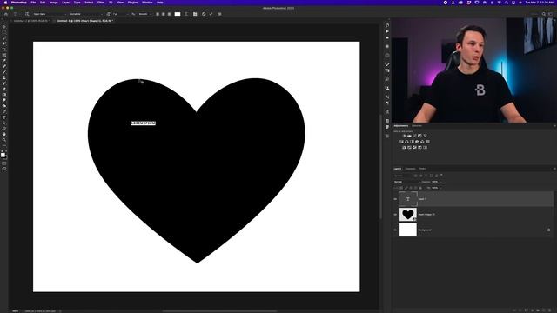The width and height of the screenshot is (557, 313).
Task: Select the Eraser tool
Action: [4, 89]
